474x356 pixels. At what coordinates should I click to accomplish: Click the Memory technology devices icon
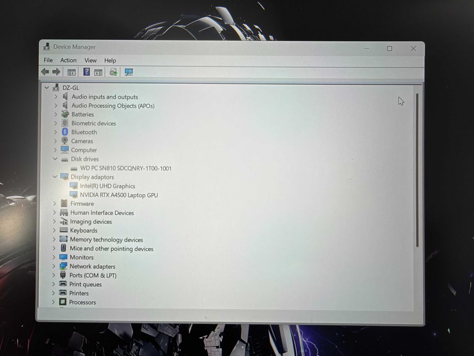pyautogui.click(x=64, y=239)
